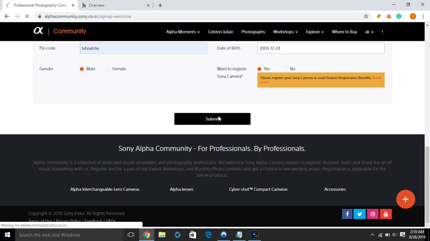Select Yes for register Sony Camera
The width and height of the screenshot is (430, 241).
point(259,69)
